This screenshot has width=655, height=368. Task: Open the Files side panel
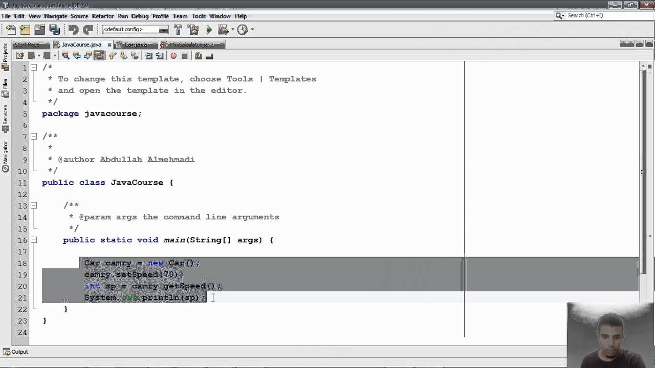tap(5, 89)
